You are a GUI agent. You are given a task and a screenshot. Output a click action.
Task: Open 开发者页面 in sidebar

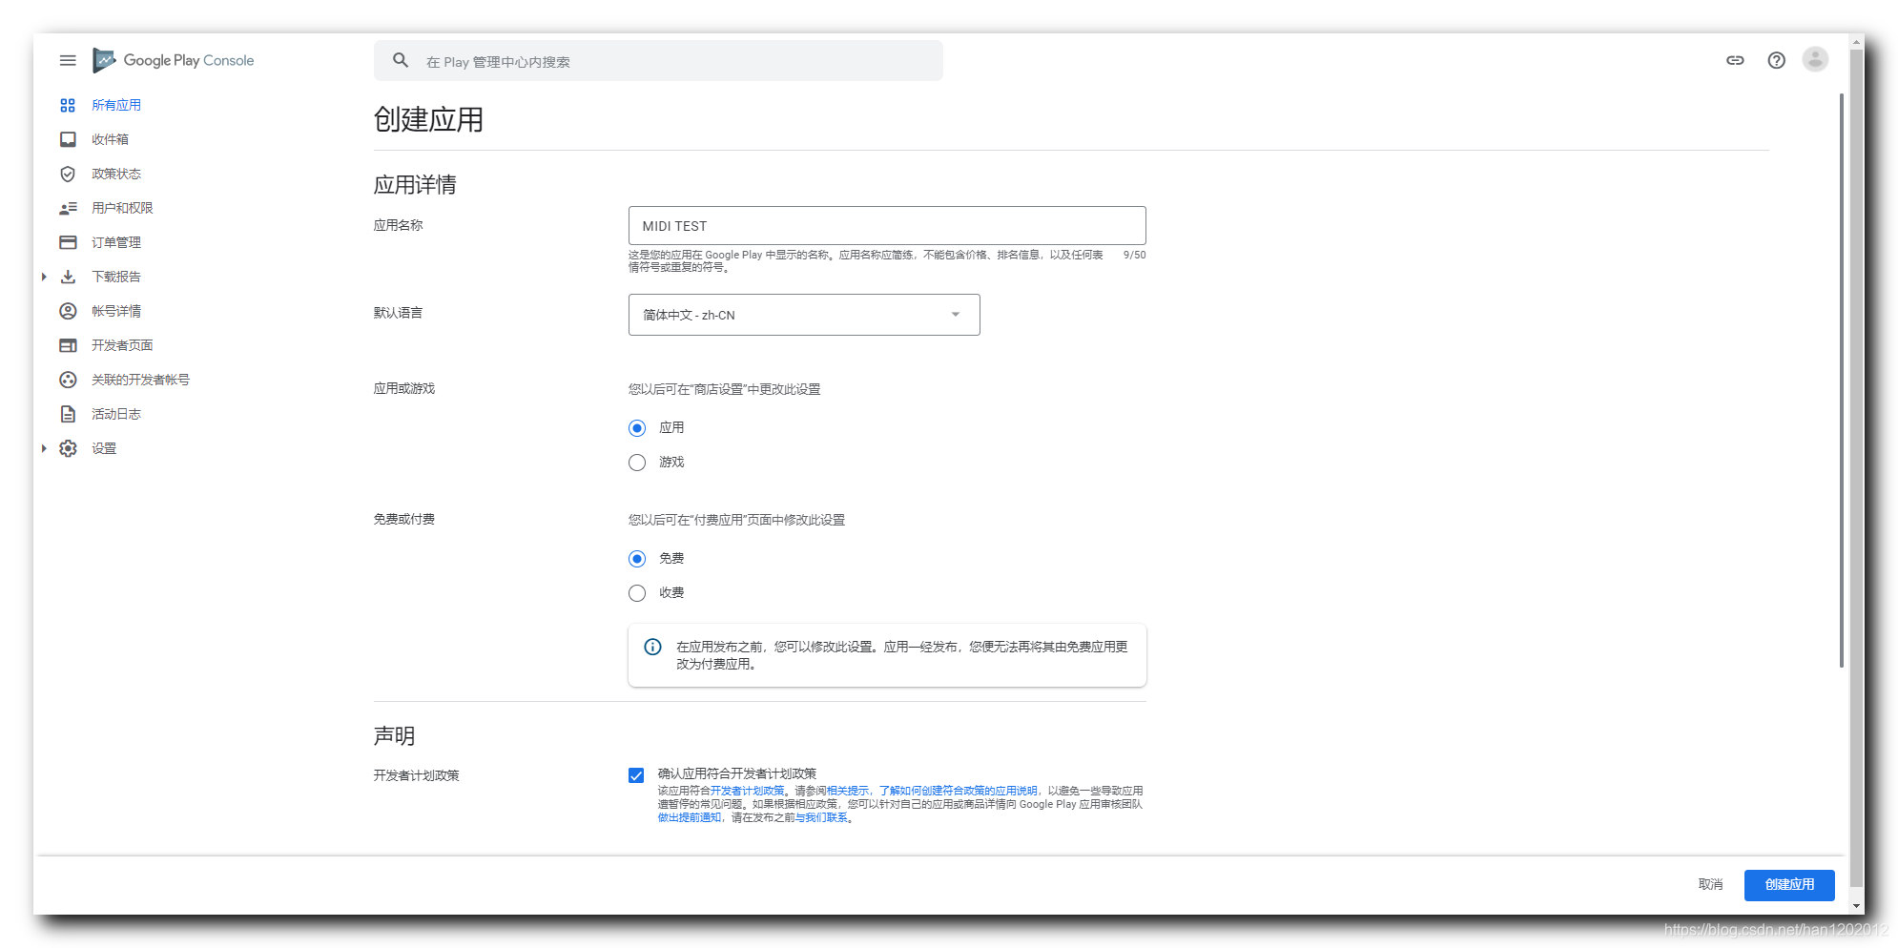pyautogui.click(x=122, y=345)
